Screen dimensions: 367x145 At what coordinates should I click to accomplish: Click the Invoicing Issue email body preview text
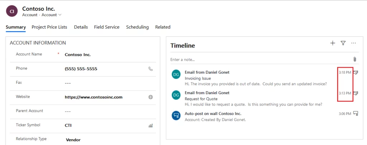(256, 84)
